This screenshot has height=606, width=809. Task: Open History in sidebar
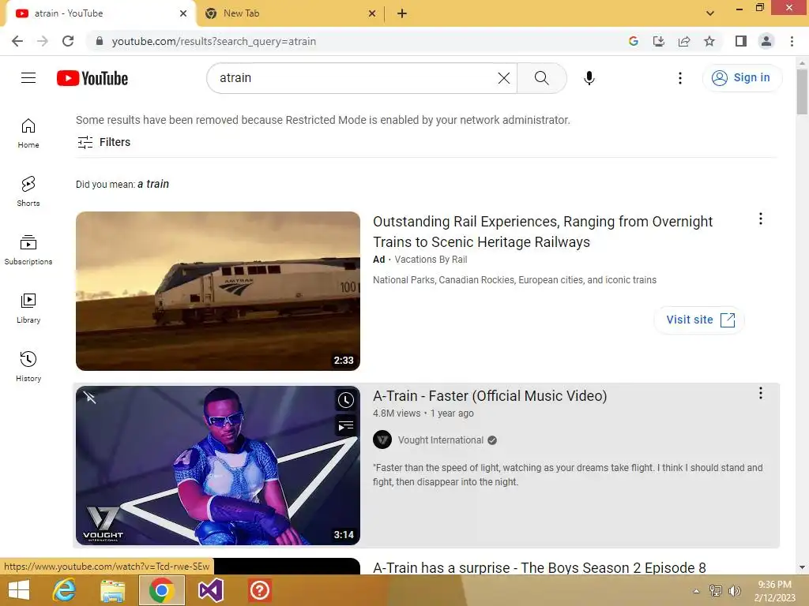28,366
